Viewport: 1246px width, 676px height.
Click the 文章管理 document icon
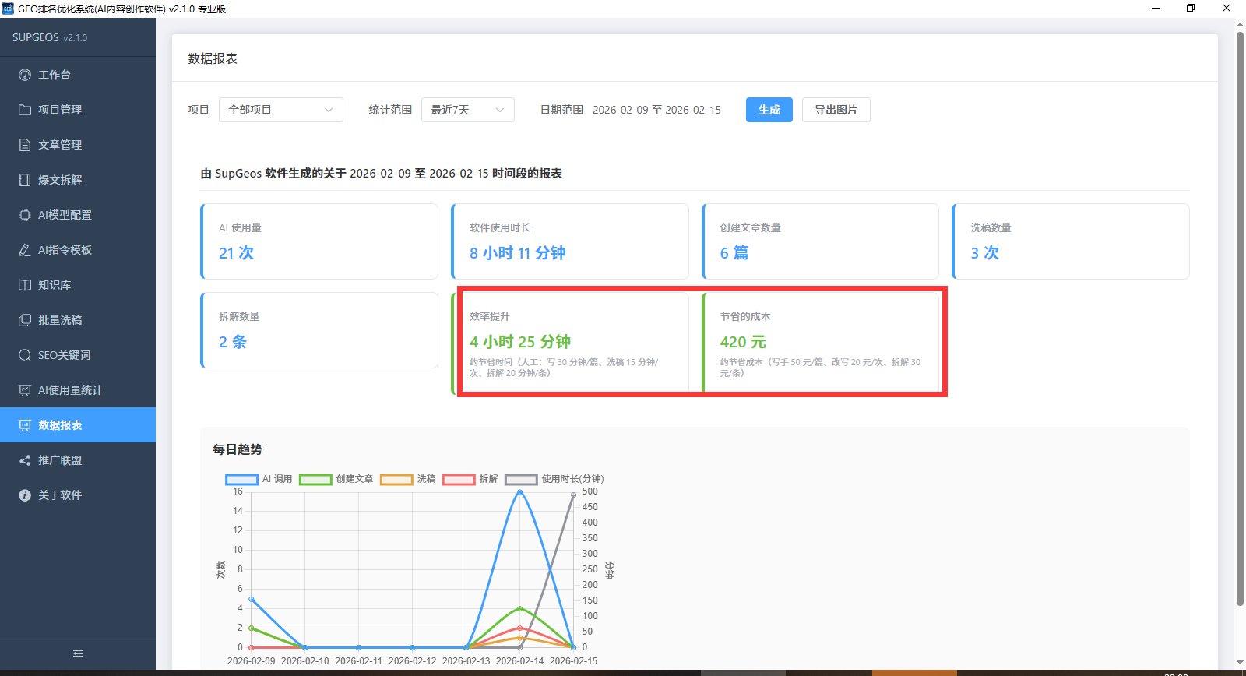click(25, 145)
